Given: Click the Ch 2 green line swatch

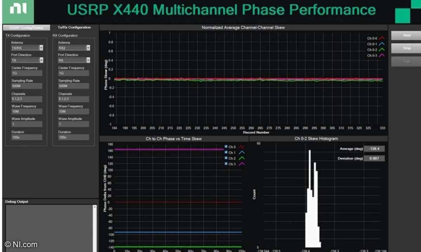Looking at the screenshot, I should pos(242,158).
